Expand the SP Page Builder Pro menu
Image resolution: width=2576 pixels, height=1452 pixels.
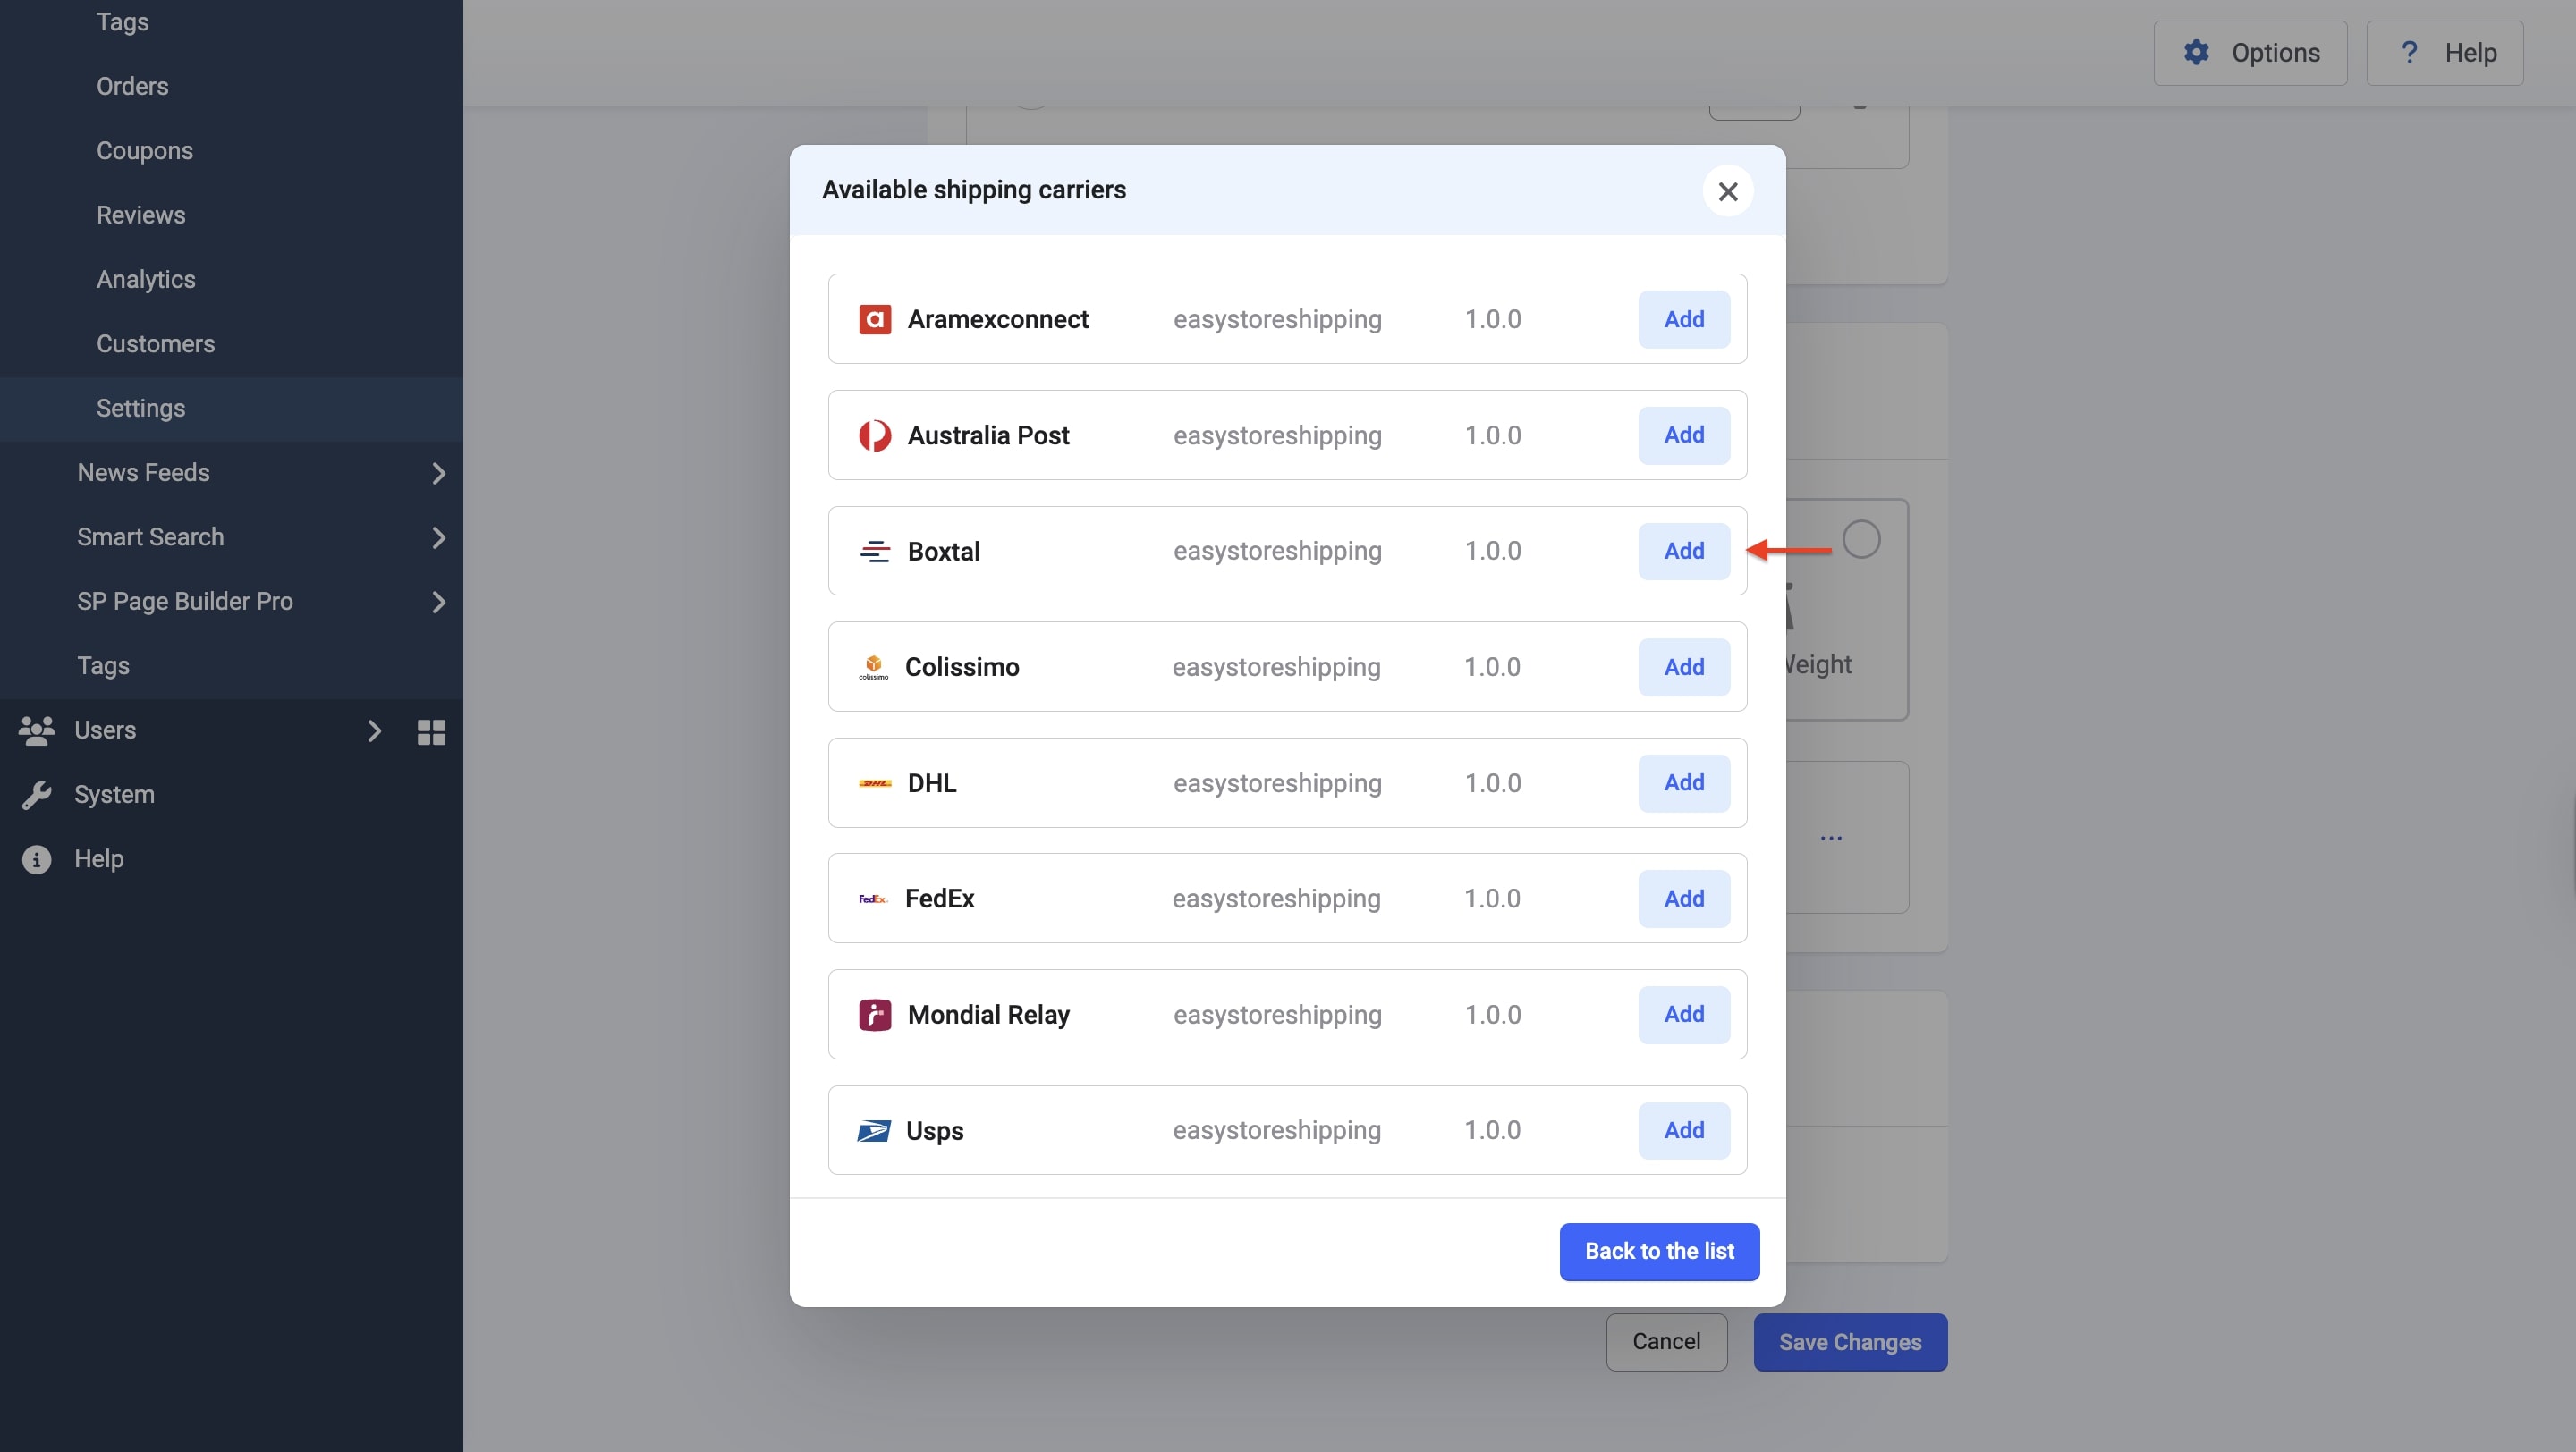point(438,602)
